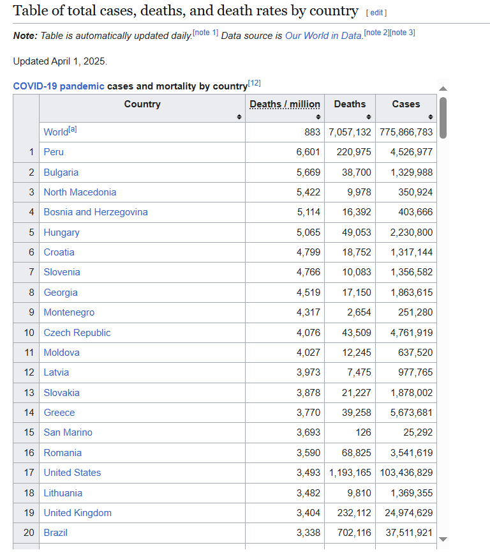Open the Peru country link
This screenshot has width=490, height=557.
pyautogui.click(x=54, y=152)
